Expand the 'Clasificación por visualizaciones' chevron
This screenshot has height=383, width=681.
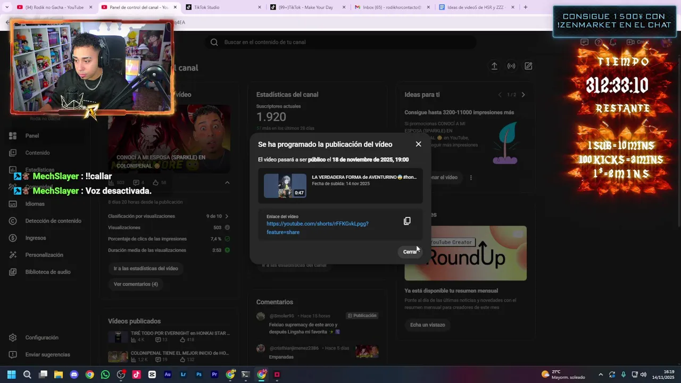(x=227, y=217)
